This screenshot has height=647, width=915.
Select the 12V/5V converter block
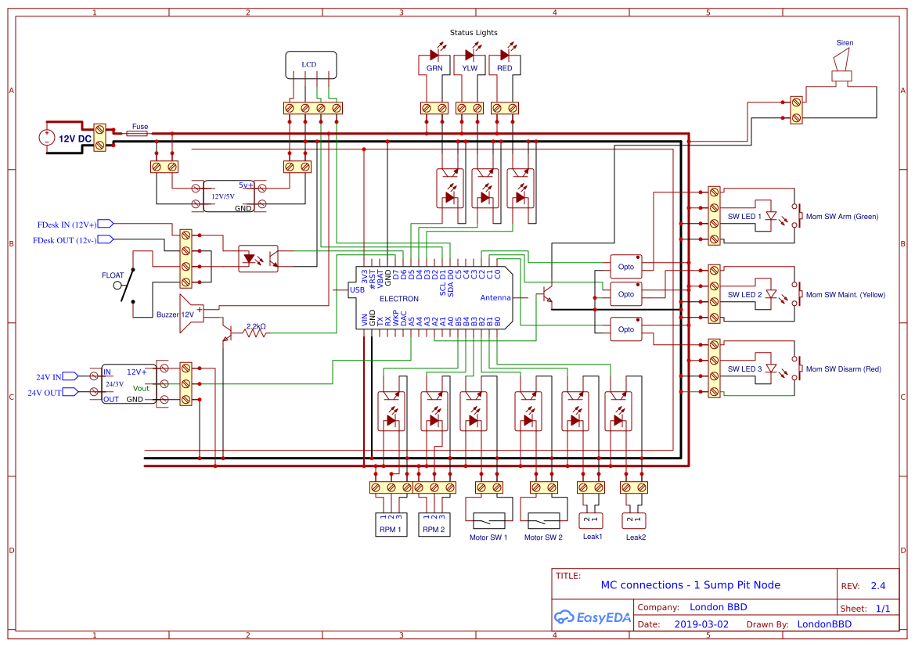click(x=229, y=196)
